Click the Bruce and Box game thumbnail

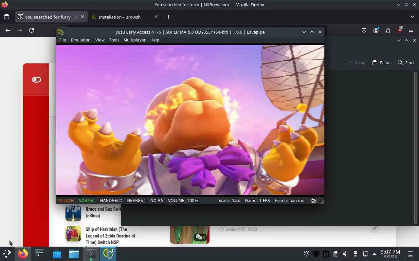(x=73, y=213)
